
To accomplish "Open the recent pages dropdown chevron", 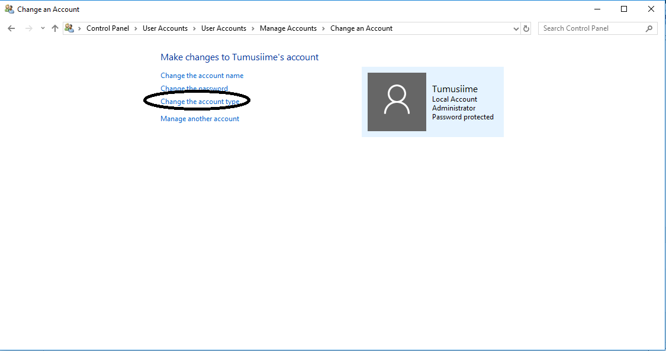I will [x=41, y=28].
